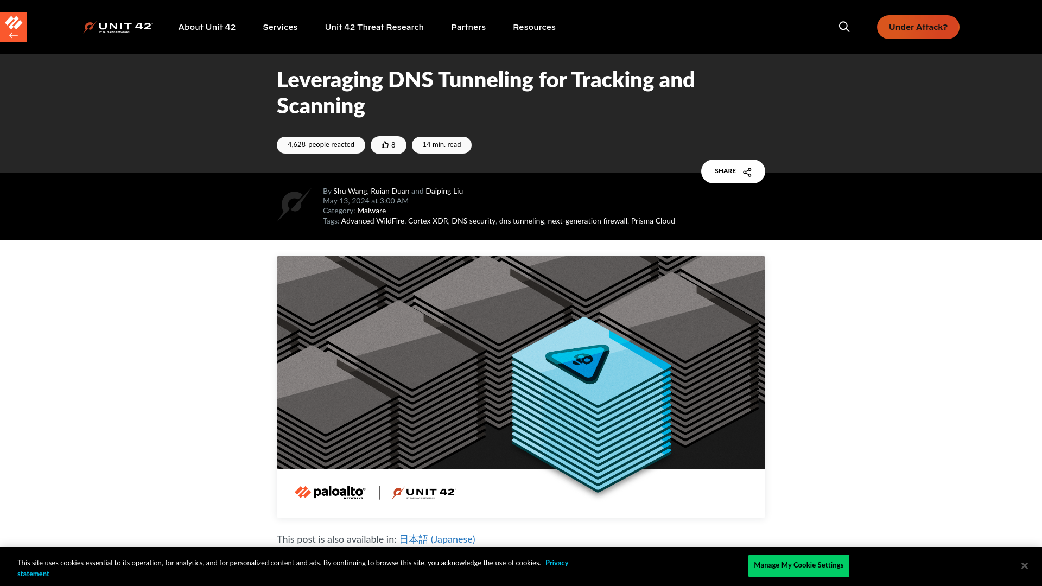Click the search magnifier icon
Screen dimensions: 1042x586
[844, 27]
